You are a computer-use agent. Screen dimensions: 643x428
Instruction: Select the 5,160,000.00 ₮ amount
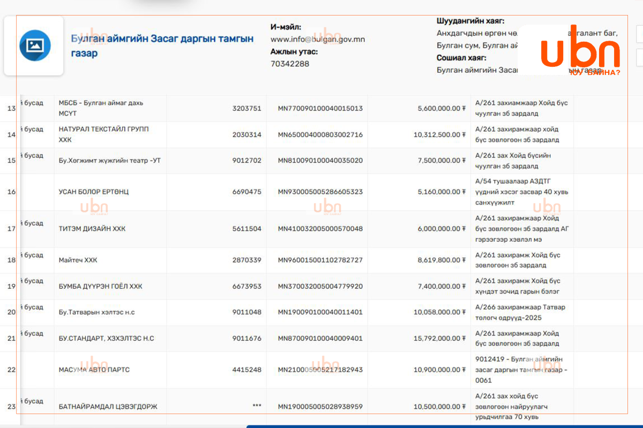click(x=442, y=192)
